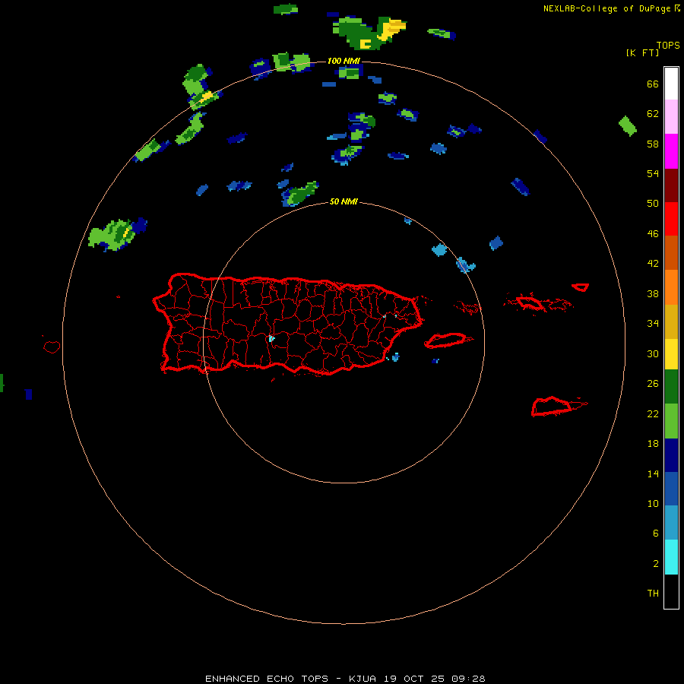Click the 38 legend value
Image resolution: width=684 pixels, height=684 pixels.
[653, 293]
